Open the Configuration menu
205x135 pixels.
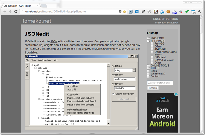point(44,60)
